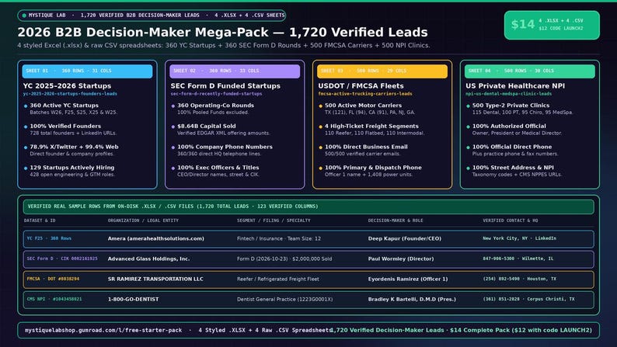Click the Paul Wormley (Director) cell
Screen dimensions: 617x347
pyautogui.click(x=401, y=259)
